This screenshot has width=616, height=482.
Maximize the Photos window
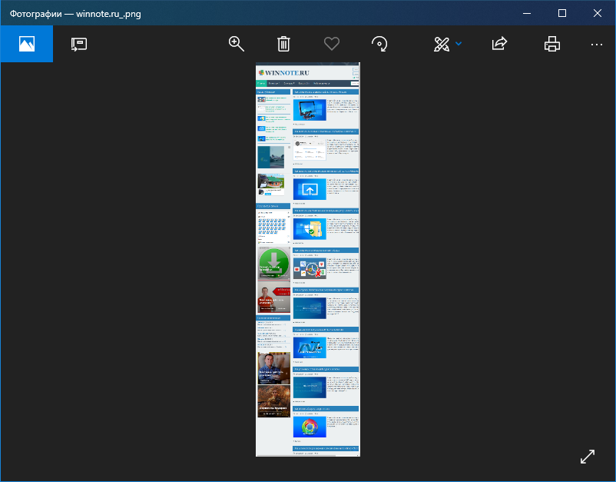pos(562,13)
